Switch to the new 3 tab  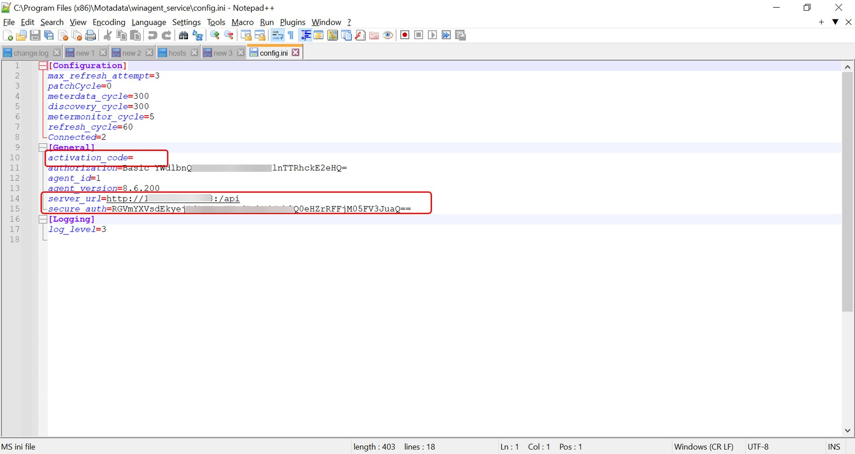point(223,53)
